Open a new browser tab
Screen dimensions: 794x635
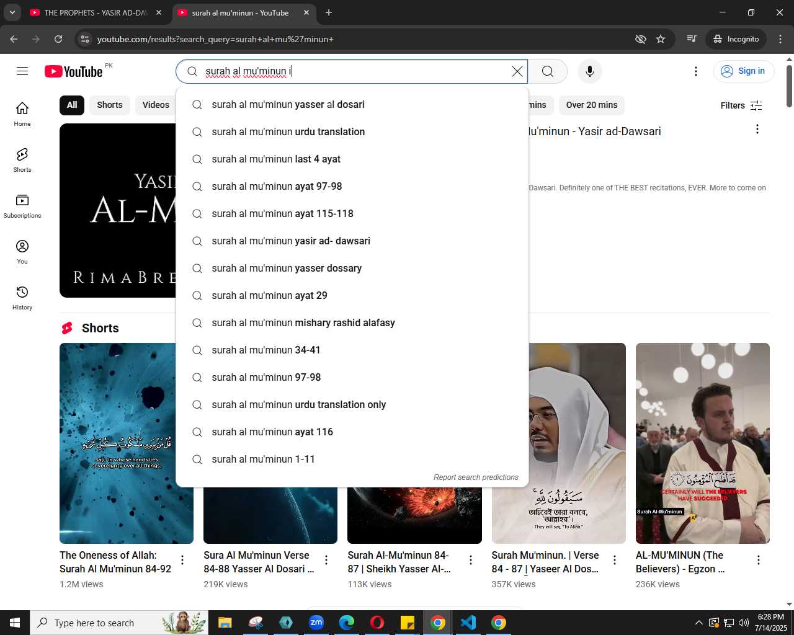(329, 12)
